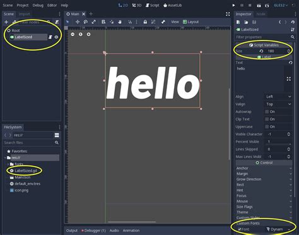The image size is (299, 235).
Task: Play the edited scene
Action: pos(259,6)
